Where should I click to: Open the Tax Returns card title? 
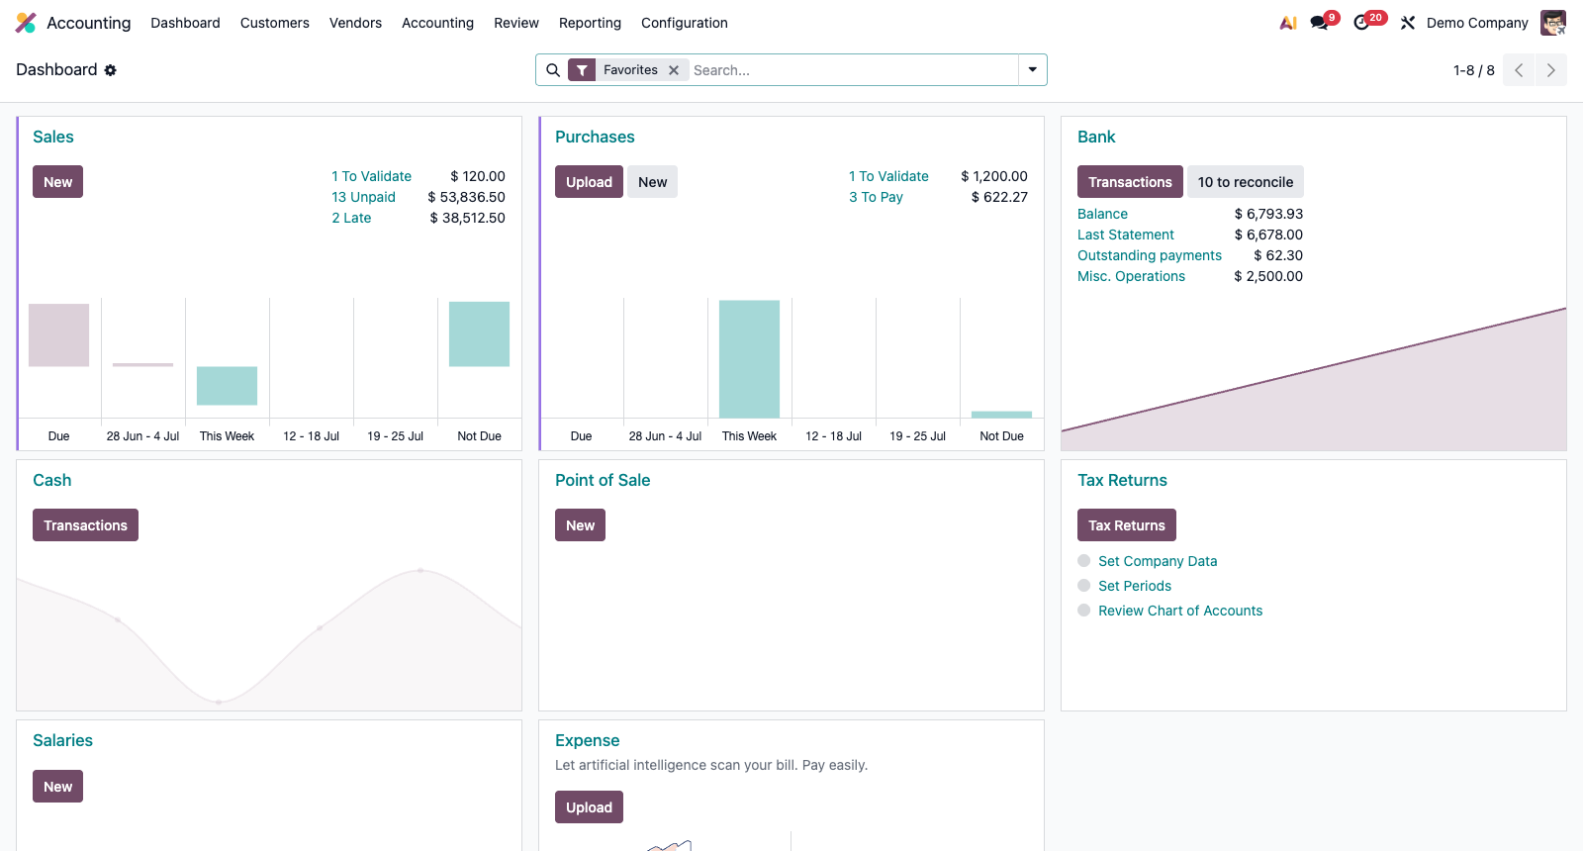(x=1122, y=480)
